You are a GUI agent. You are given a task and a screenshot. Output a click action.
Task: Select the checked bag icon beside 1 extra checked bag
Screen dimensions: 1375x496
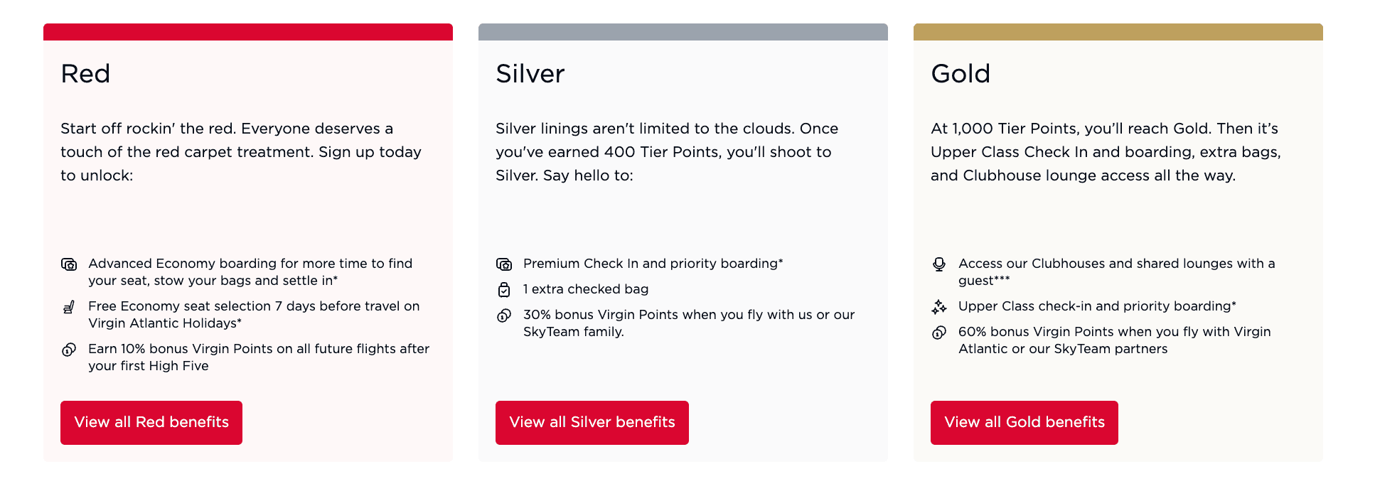504,289
